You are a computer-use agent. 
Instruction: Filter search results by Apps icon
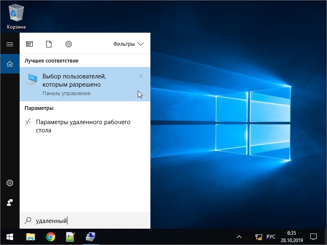pos(29,44)
